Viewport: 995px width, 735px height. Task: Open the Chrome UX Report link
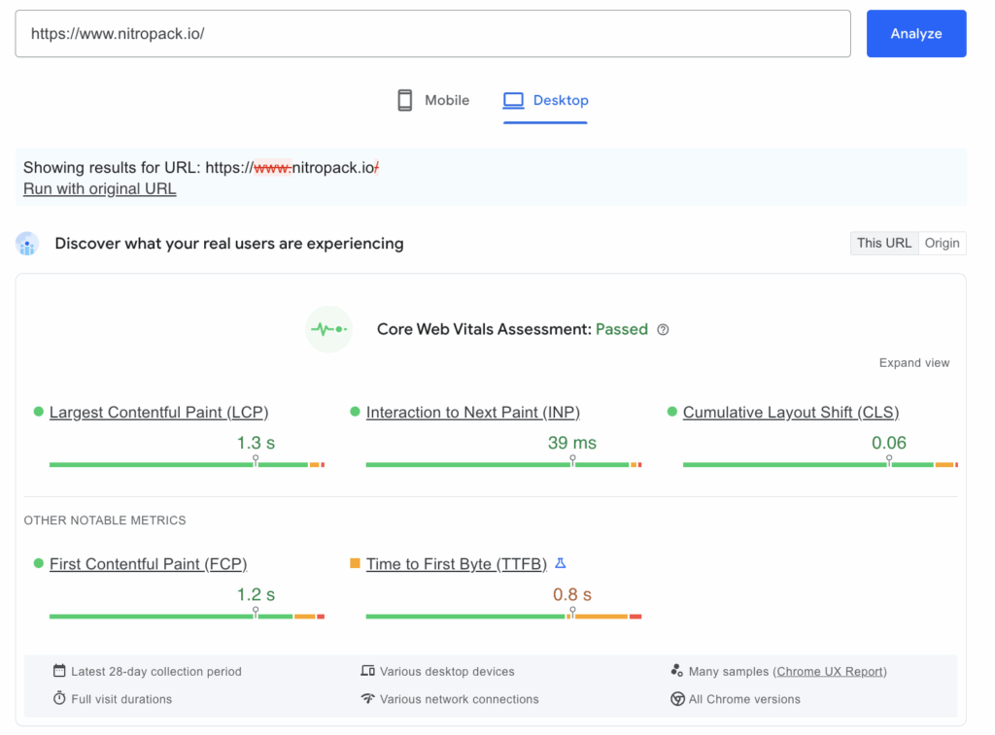point(830,671)
